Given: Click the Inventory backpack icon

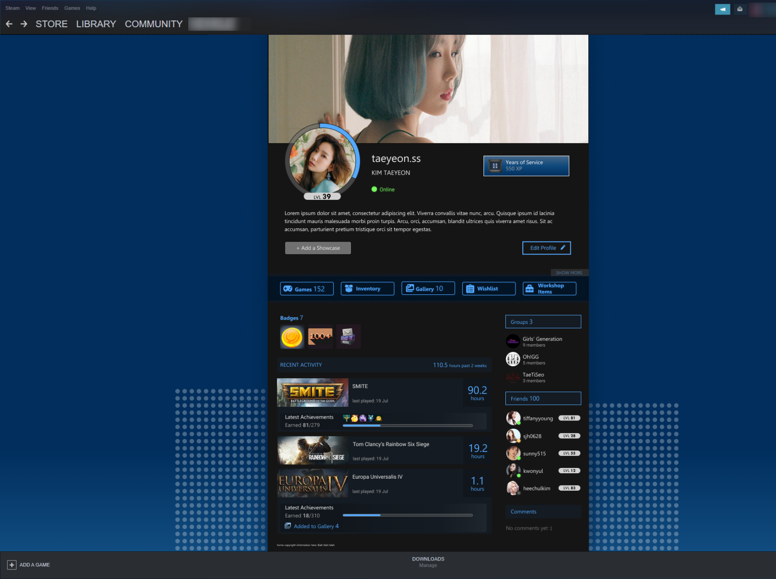Looking at the screenshot, I should pyautogui.click(x=349, y=288).
